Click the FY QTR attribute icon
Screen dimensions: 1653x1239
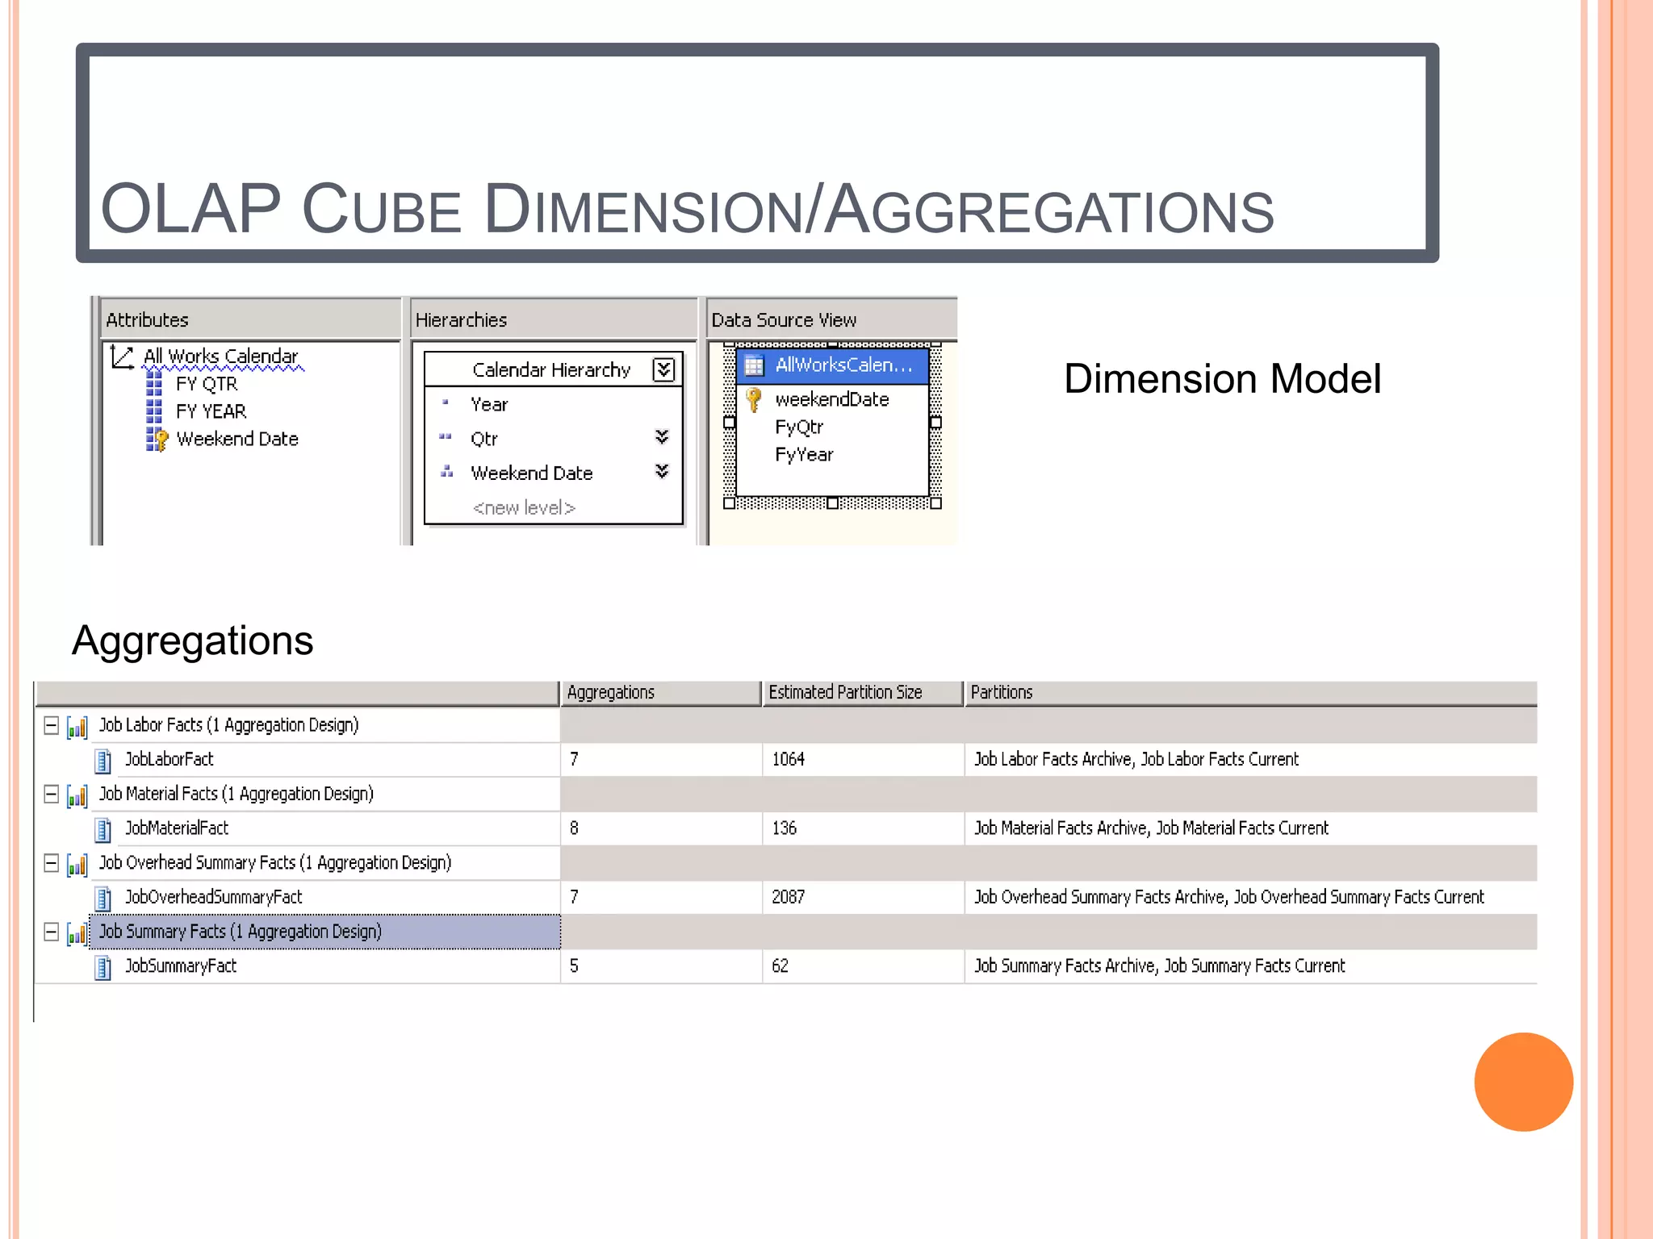click(x=154, y=384)
